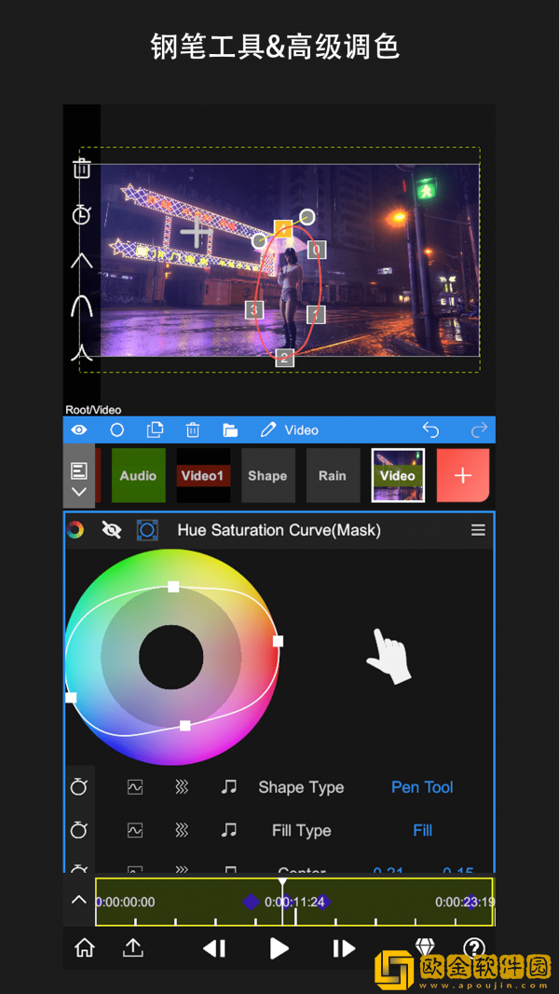
Task: Select the Audio layer
Action: [x=138, y=475]
